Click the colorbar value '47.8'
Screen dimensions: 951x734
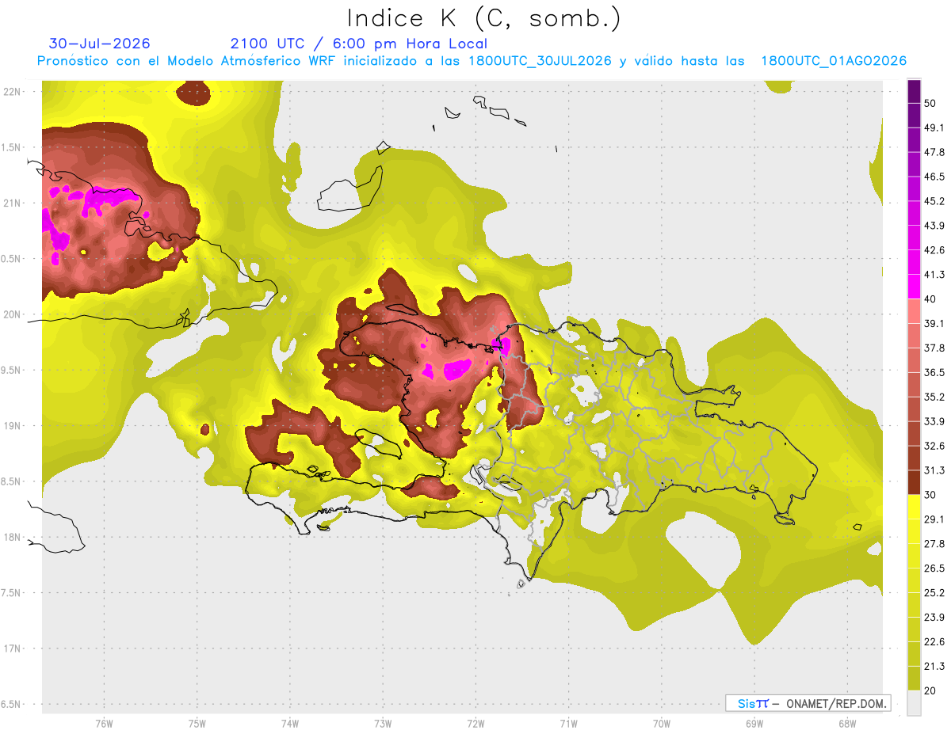[934, 152]
